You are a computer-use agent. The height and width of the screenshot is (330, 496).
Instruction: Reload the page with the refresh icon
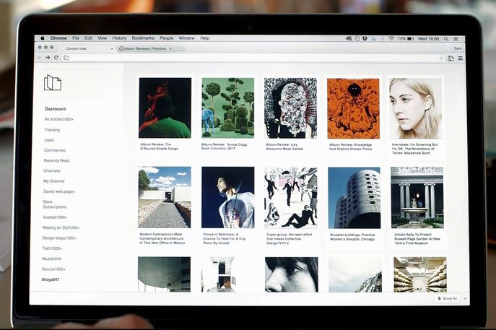pyautogui.click(x=56, y=58)
